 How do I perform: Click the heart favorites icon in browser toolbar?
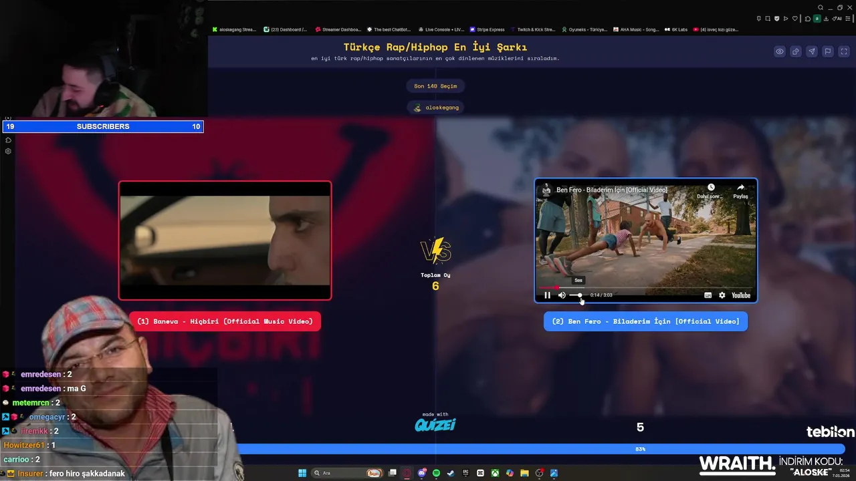point(795,19)
